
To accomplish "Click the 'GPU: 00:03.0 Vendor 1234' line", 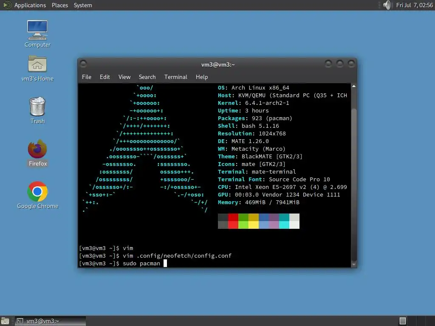I will (279, 194).
